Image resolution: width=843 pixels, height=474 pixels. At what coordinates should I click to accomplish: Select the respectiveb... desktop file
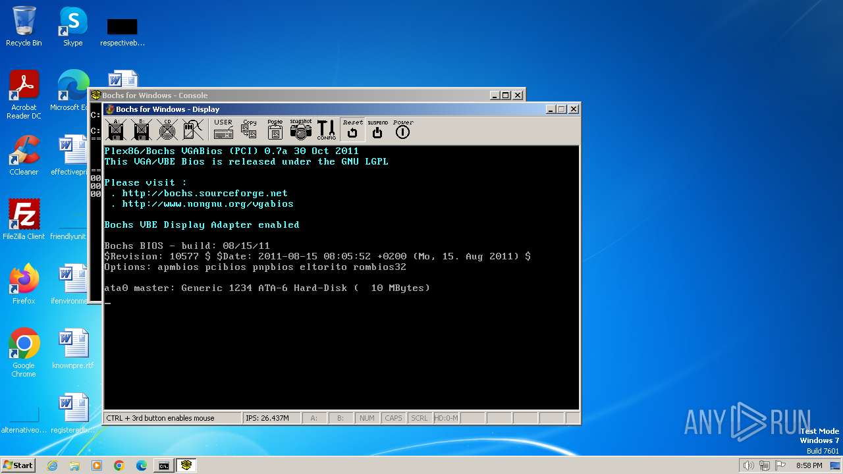pyautogui.click(x=122, y=32)
